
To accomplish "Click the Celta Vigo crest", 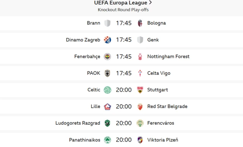I will pos(140,73).
